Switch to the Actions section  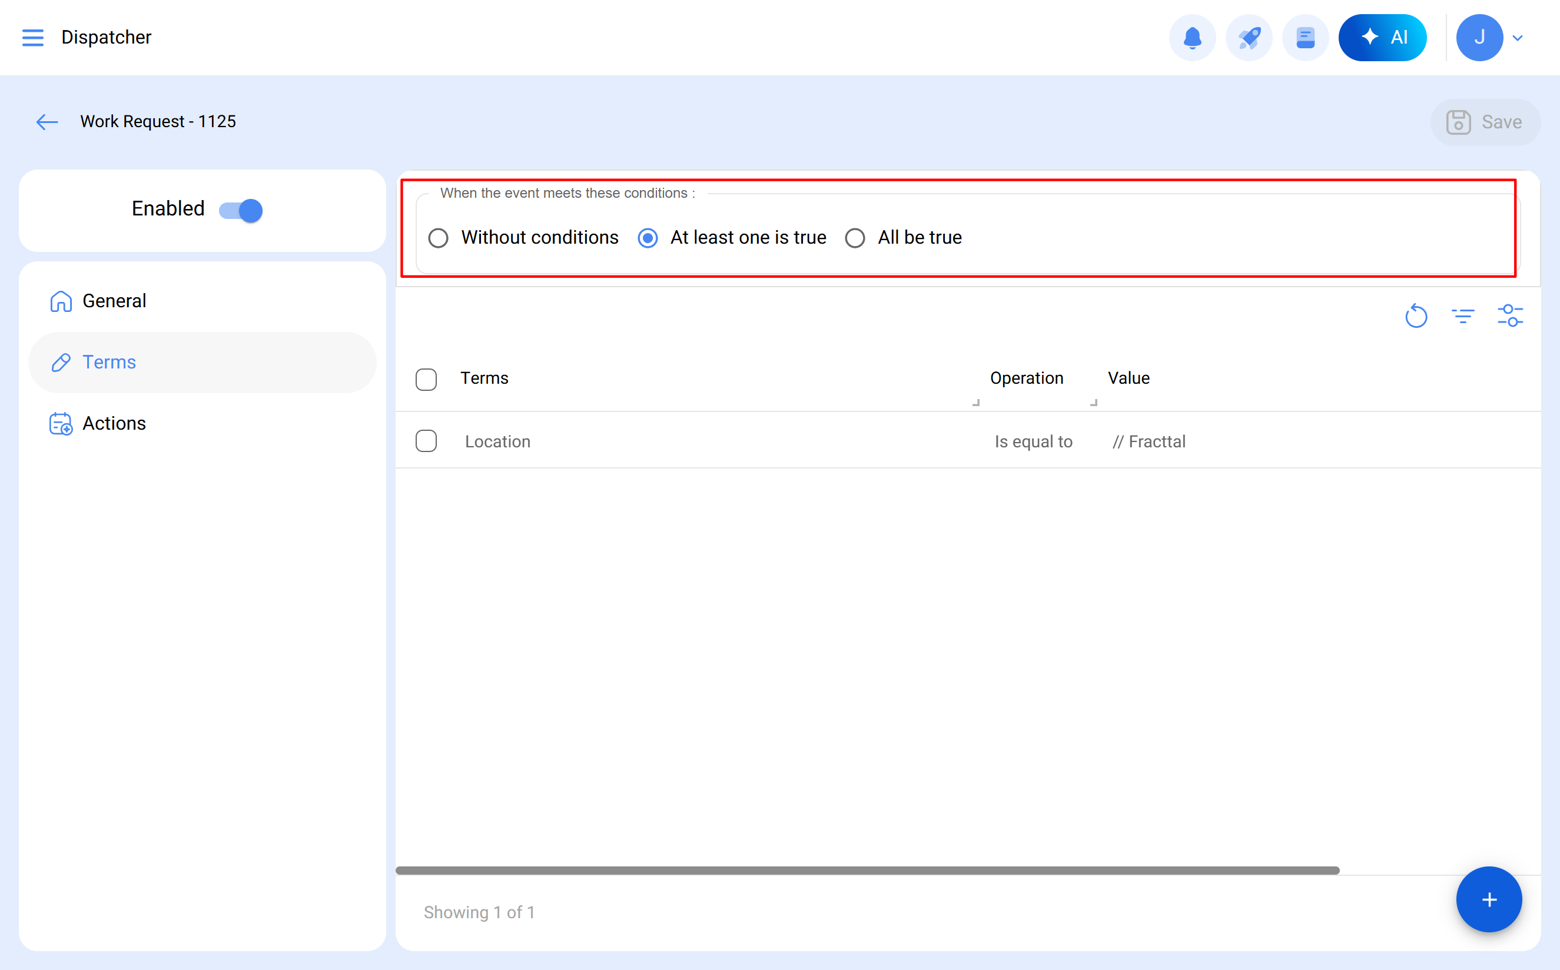114,423
